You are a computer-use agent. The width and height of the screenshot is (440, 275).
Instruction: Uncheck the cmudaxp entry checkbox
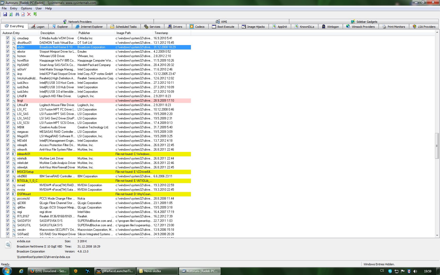[8, 38]
